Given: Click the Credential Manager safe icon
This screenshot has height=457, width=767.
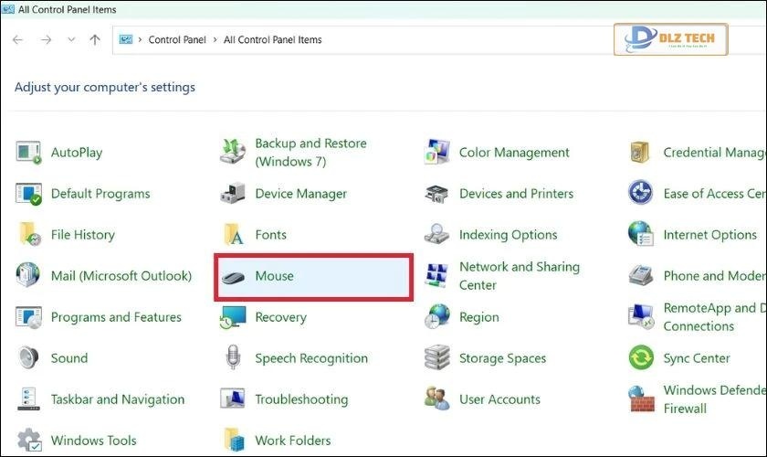Looking at the screenshot, I should tap(640, 153).
